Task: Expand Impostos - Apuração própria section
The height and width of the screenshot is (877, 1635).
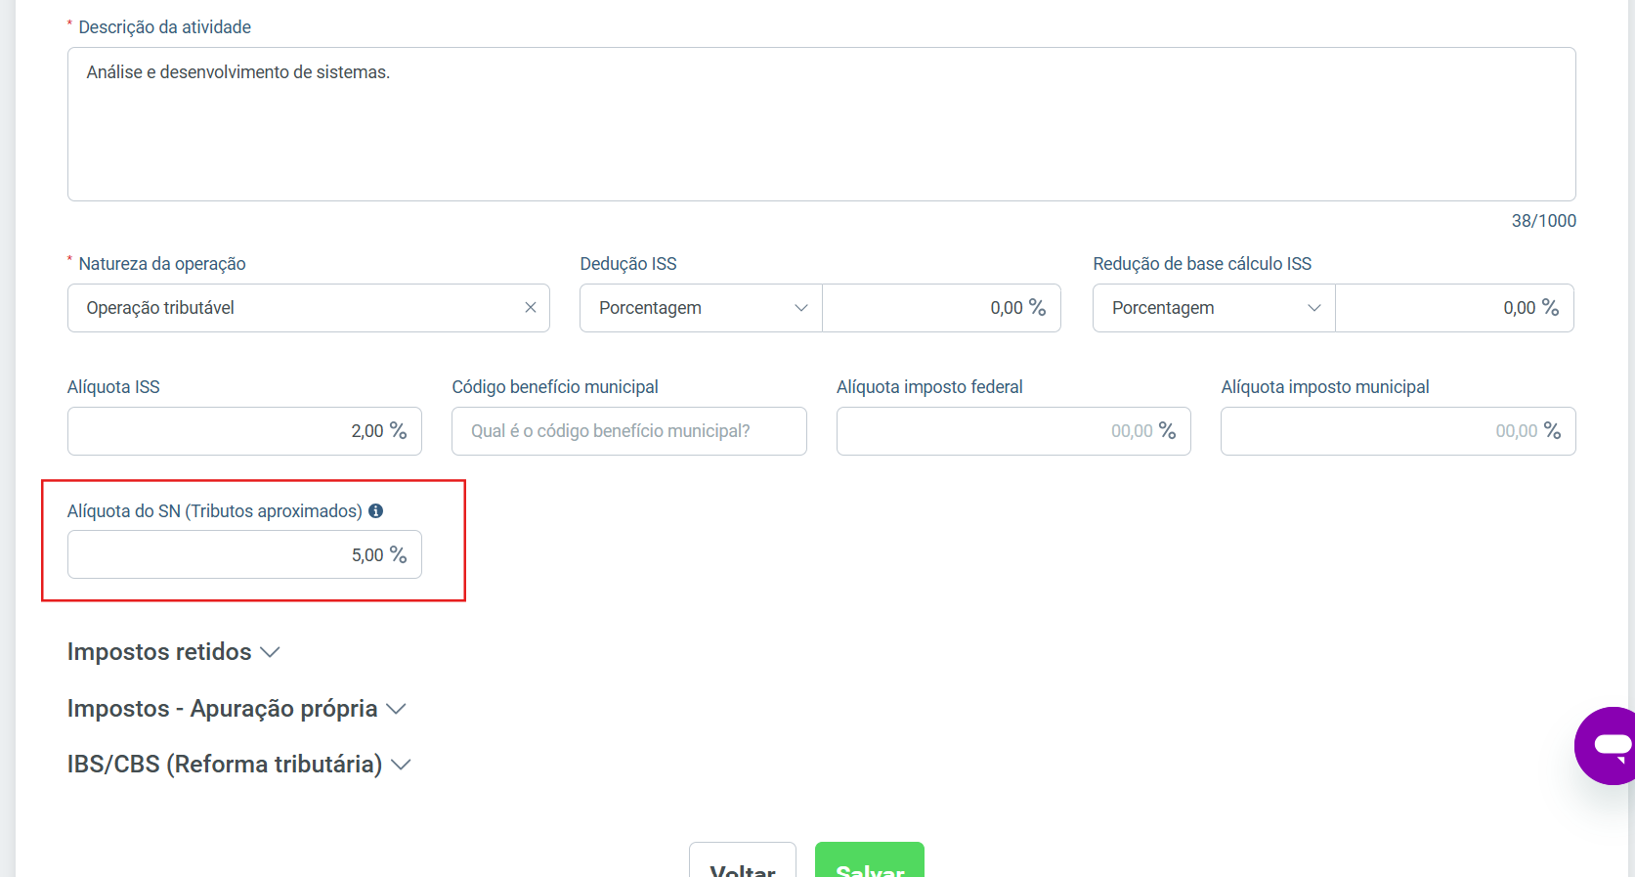Action: [237, 709]
